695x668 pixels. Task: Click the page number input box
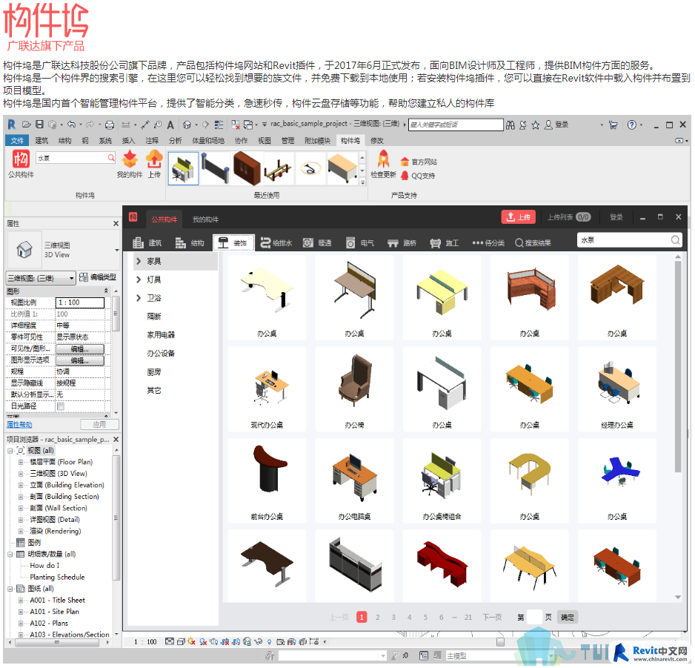pos(534,618)
